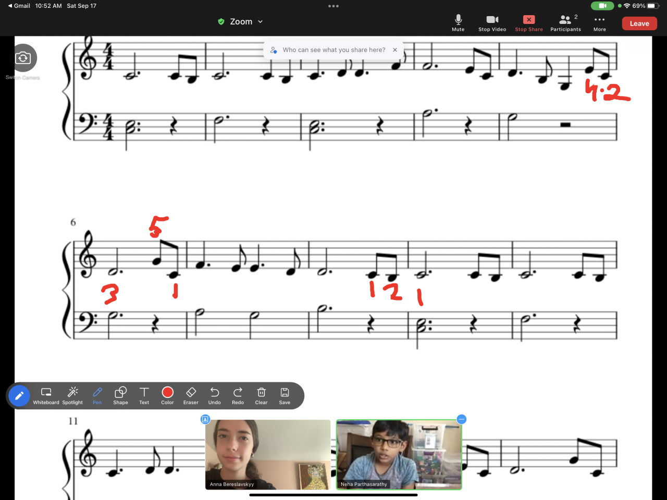
Task: Choose the Shape tool
Action: pos(120,396)
